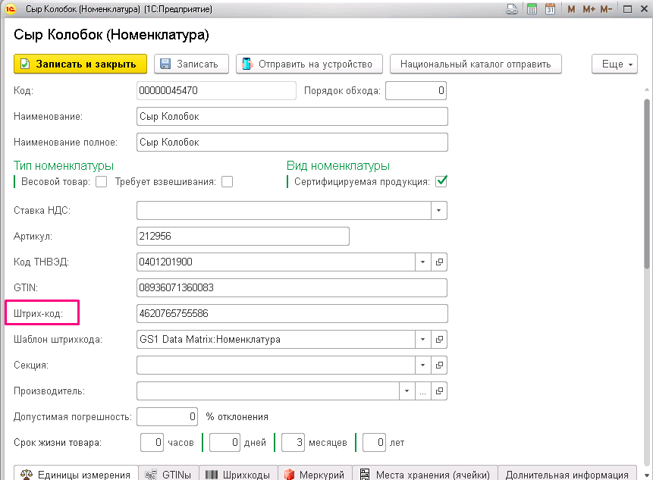The width and height of the screenshot is (653, 480).
Task: Open the Еще dropdown menu
Action: (614, 64)
